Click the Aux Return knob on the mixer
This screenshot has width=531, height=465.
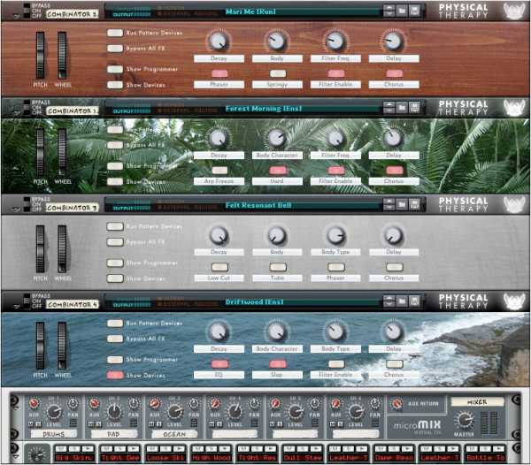(396, 403)
